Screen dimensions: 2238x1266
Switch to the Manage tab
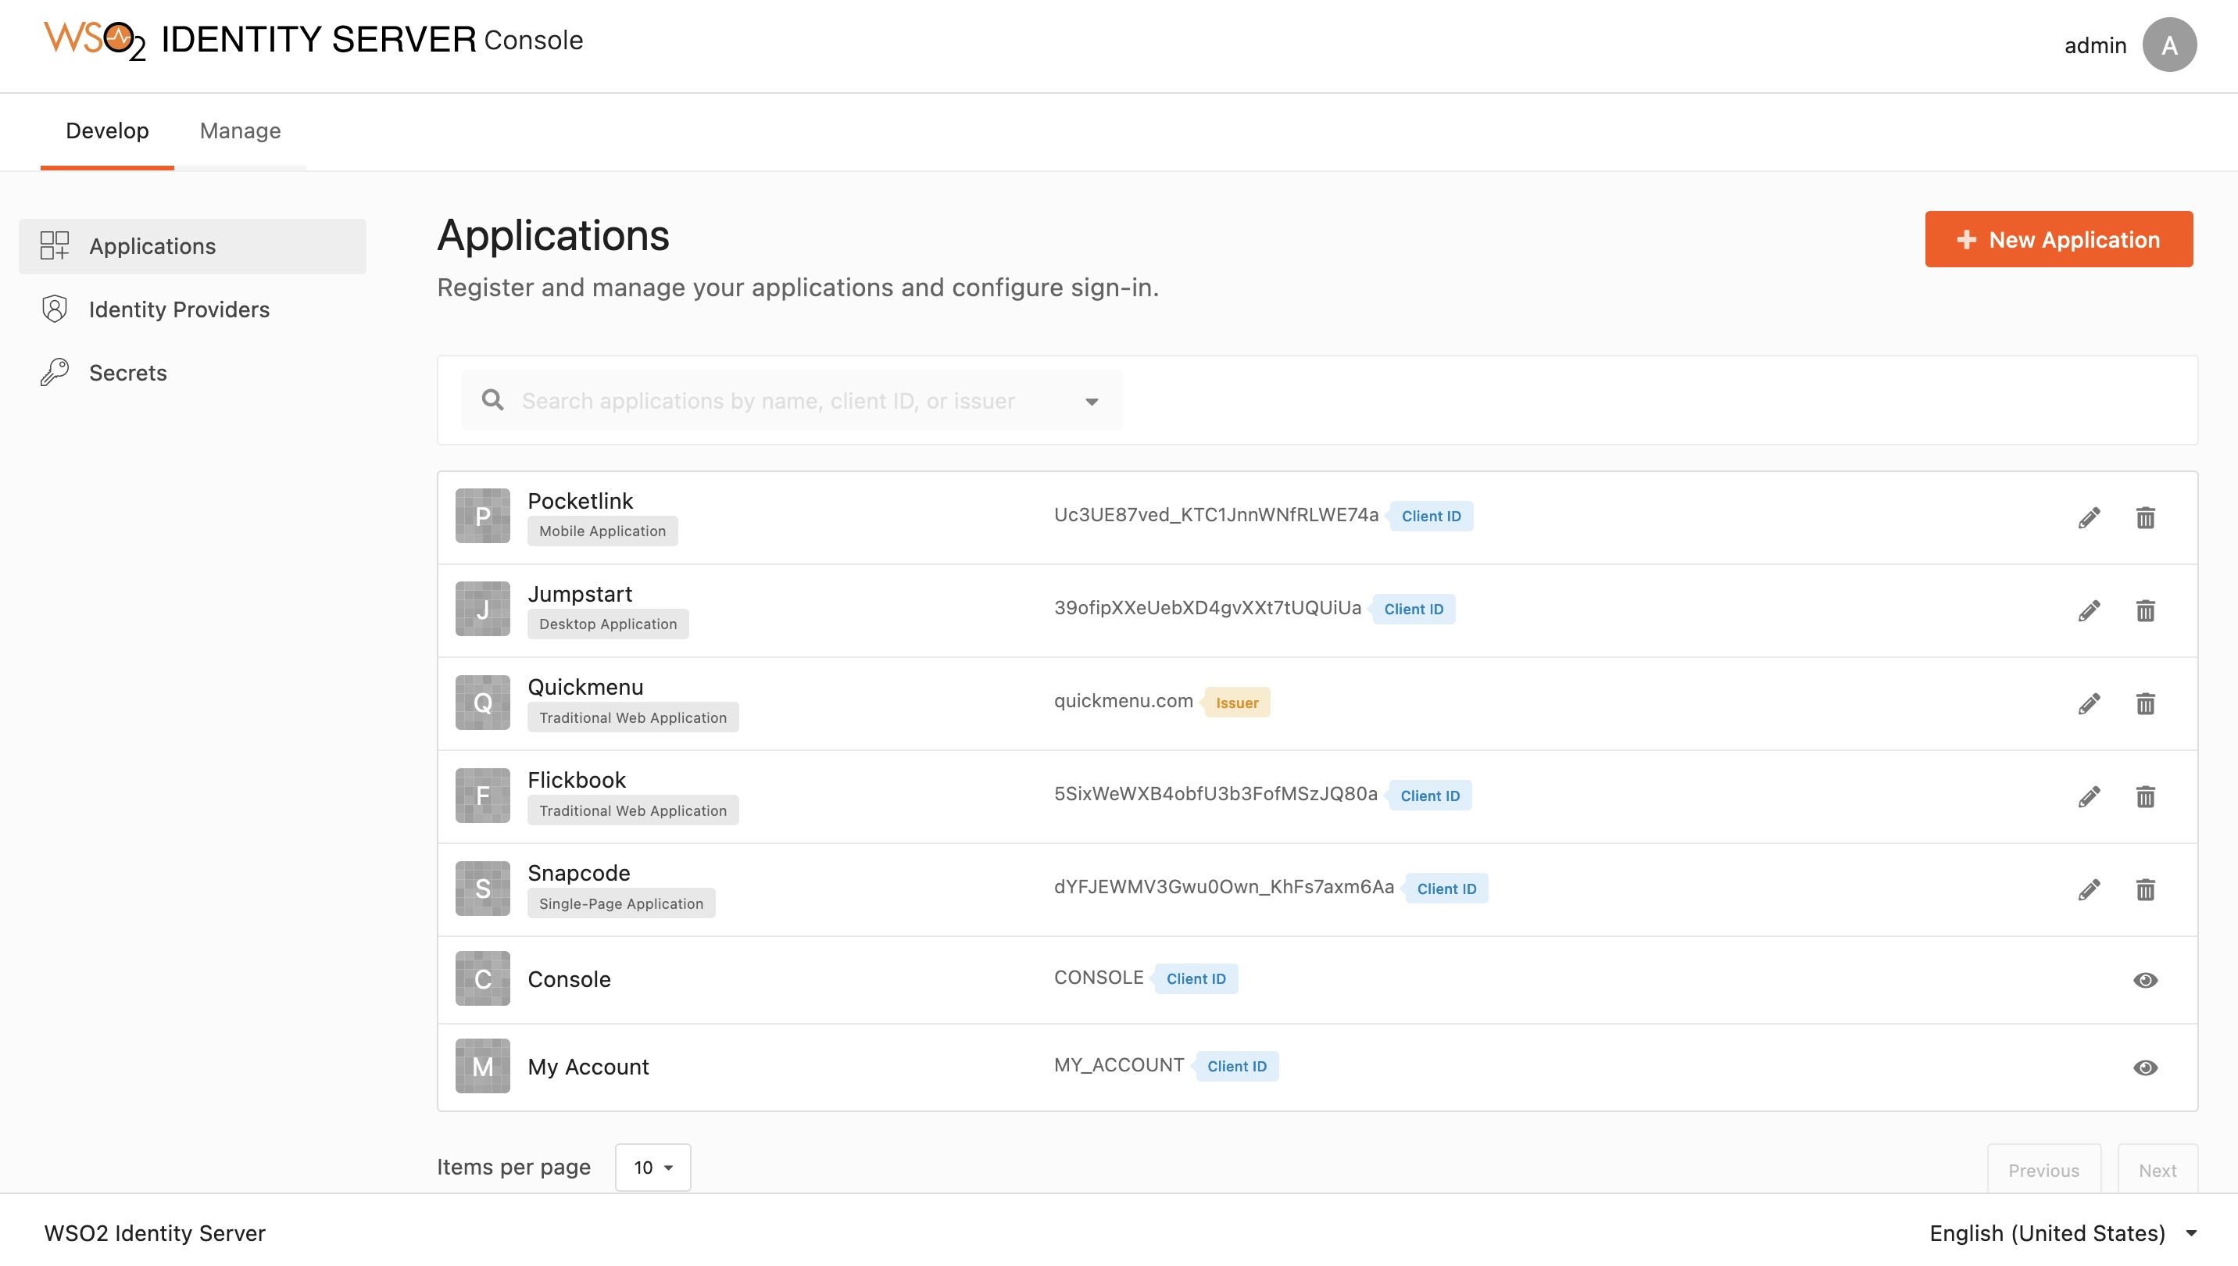tap(240, 131)
